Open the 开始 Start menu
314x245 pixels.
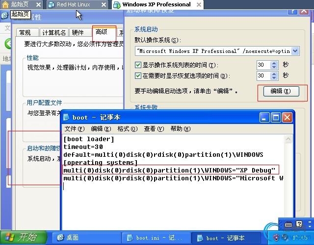pos(23,238)
